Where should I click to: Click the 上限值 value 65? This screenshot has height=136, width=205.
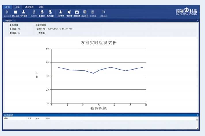coord(18,33)
